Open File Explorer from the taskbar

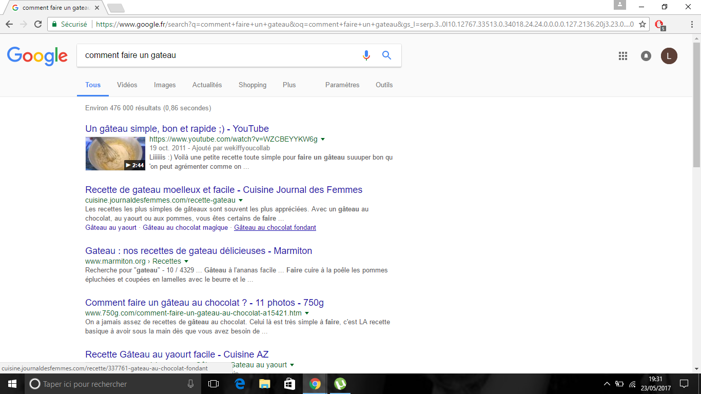(264, 384)
